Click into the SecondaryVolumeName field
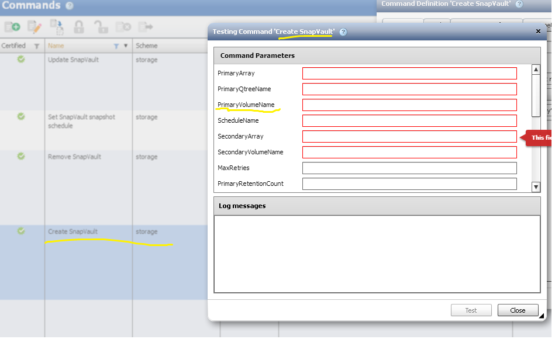 coord(409,152)
